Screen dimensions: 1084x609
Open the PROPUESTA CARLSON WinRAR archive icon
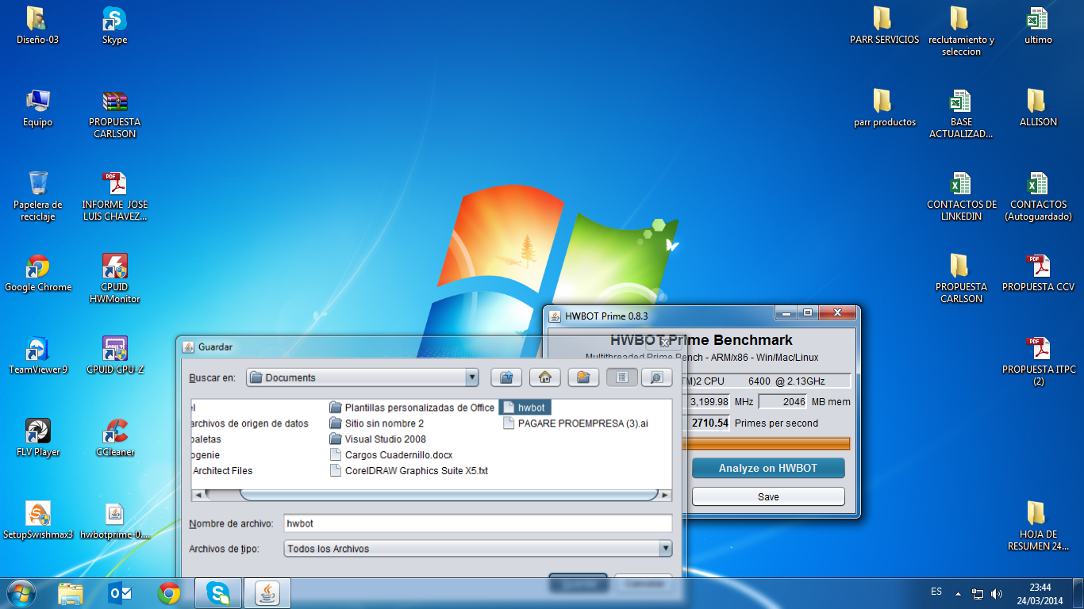[114, 114]
